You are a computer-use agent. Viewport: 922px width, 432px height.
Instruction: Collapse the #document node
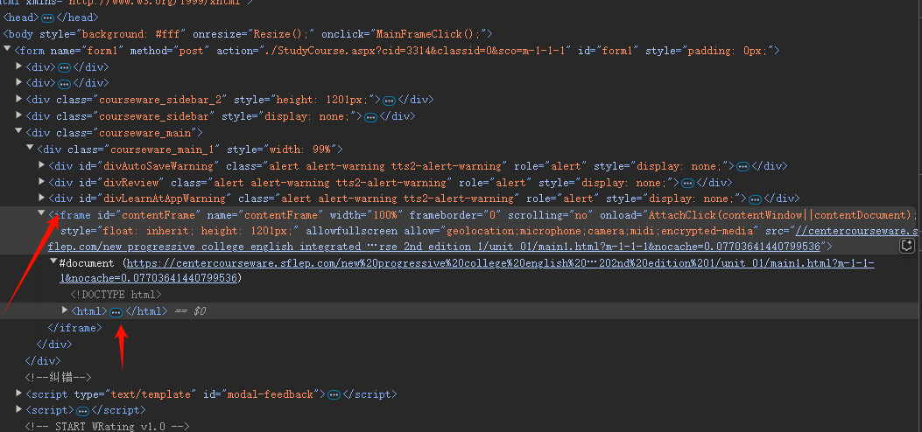click(53, 262)
